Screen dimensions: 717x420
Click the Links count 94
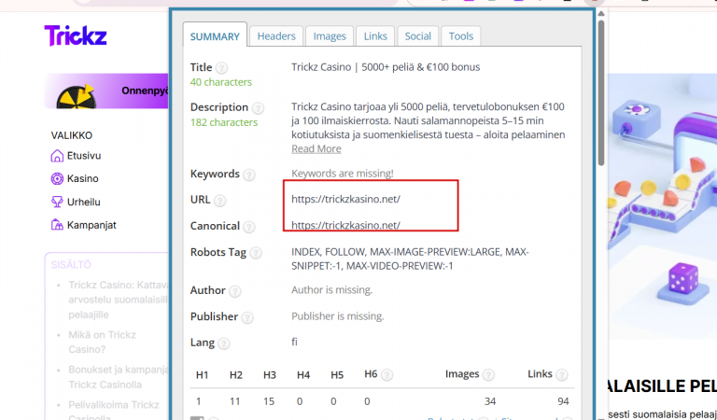tap(563, 401)
